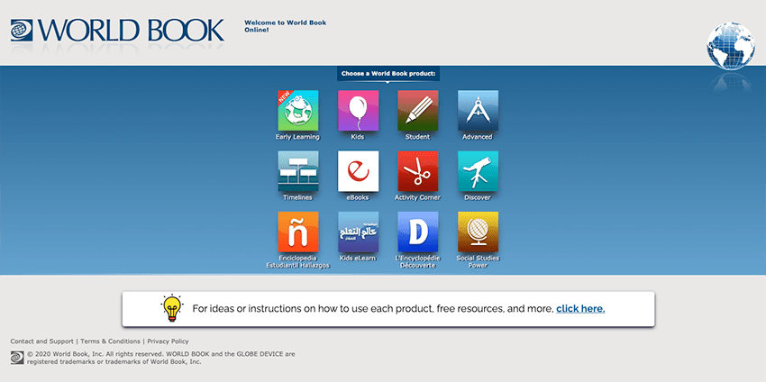Open the Contact and Support link
Viewport: 766px width, 382px height.
coord(42,341)
